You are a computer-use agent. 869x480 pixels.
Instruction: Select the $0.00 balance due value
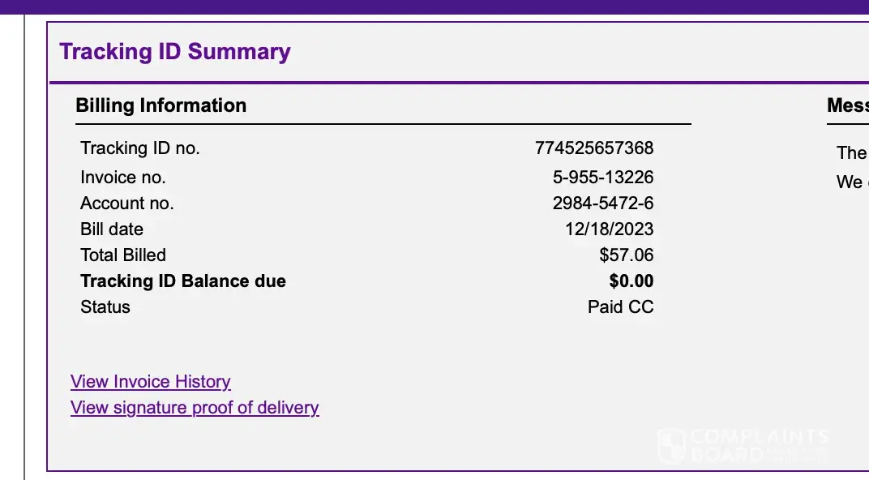click(x=631, y=281)
